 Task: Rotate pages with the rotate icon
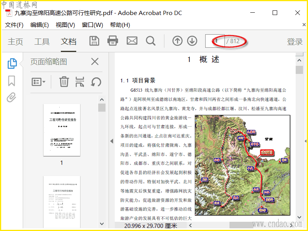(96, 82)
